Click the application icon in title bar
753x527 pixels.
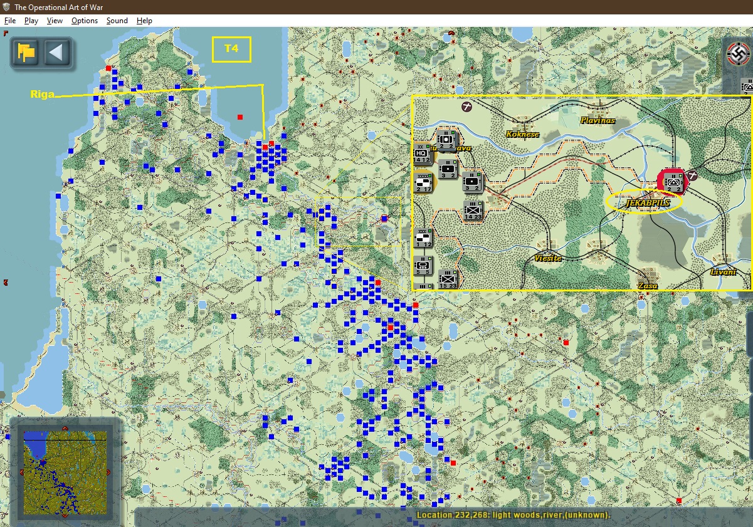[x=6, y=7]
